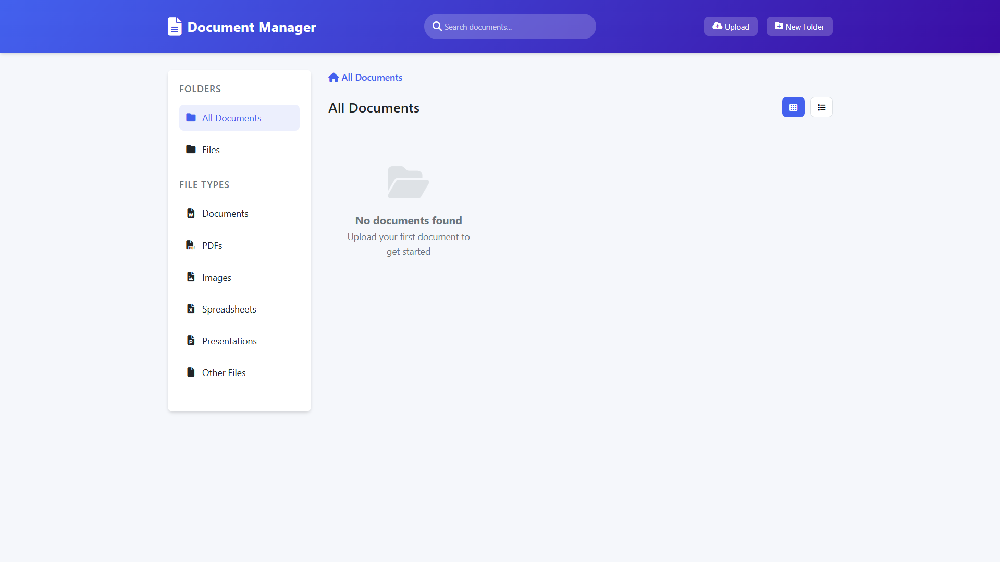The height and width of the screenshot is (562, 1000).
Task: Click the Word document icon beside Documents
Action: pos(191,213)
